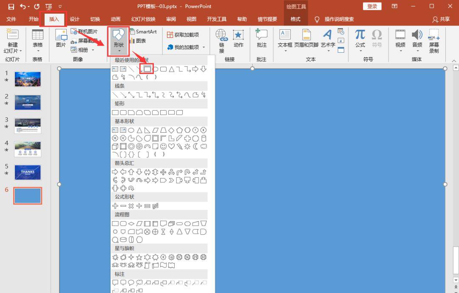Pick the smiley face in basic shapes
The height and width of the screenshot is (293, 459).
coord(163,146)
